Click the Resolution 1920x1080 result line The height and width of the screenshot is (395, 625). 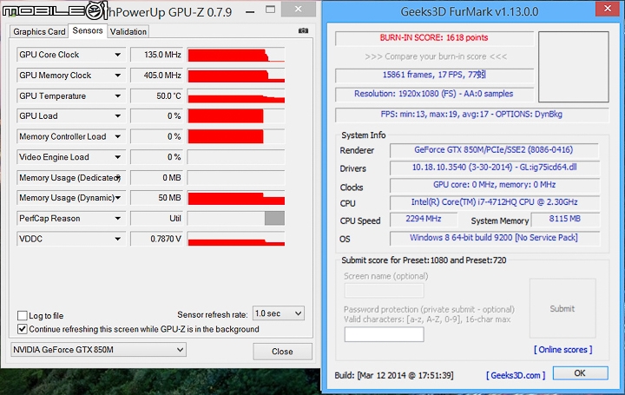[434, 94]
